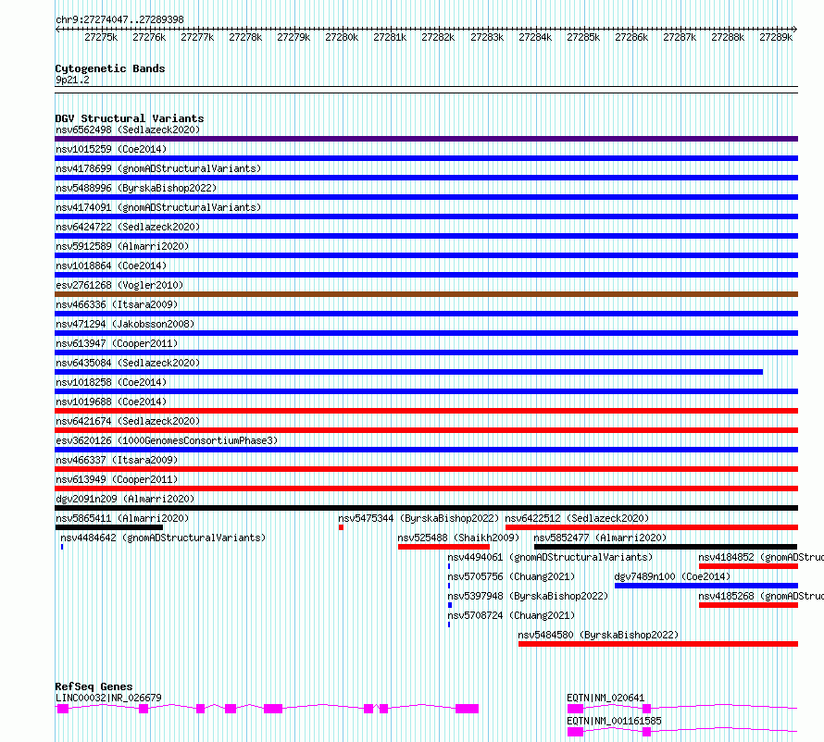This screenshot has height=742, width=824.
Task: Open the nsv5484580 (ByrskaBishop2022) label
Action: [x=598, y=635]
